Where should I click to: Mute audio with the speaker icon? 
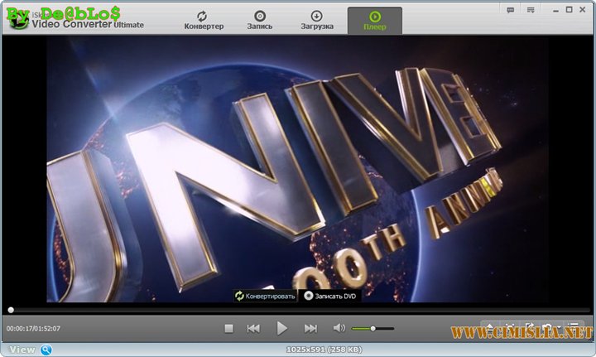click(x=339, y=329)
